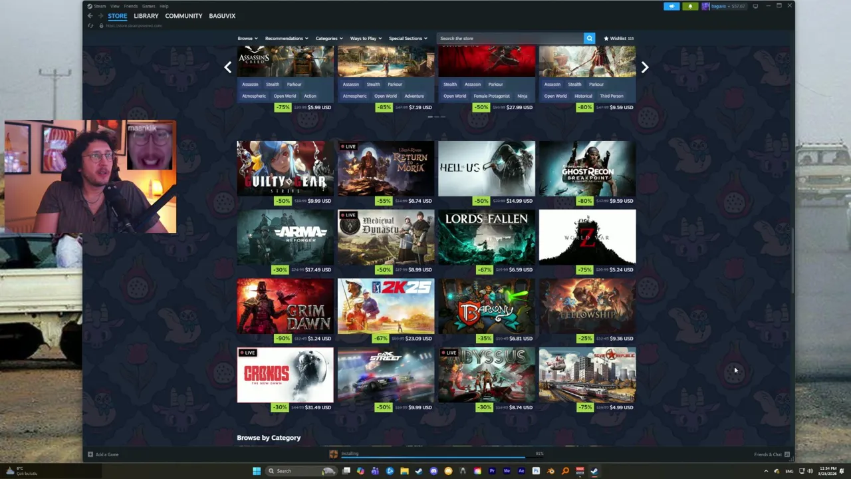Open the Help menu
This screenshot has width=851, height=479.
164,6
